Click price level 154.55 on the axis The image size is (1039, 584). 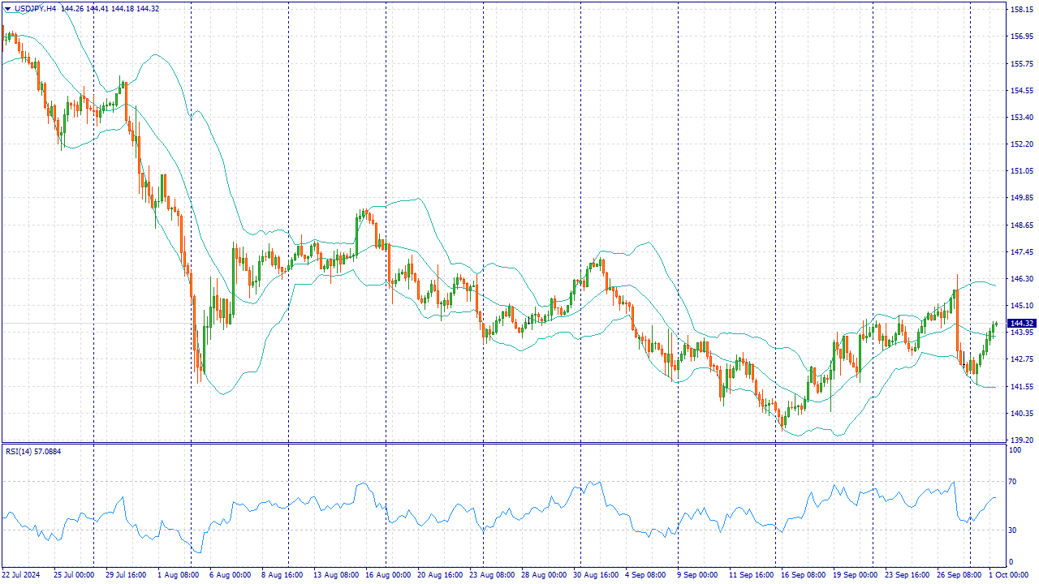tap(1022, 90)
